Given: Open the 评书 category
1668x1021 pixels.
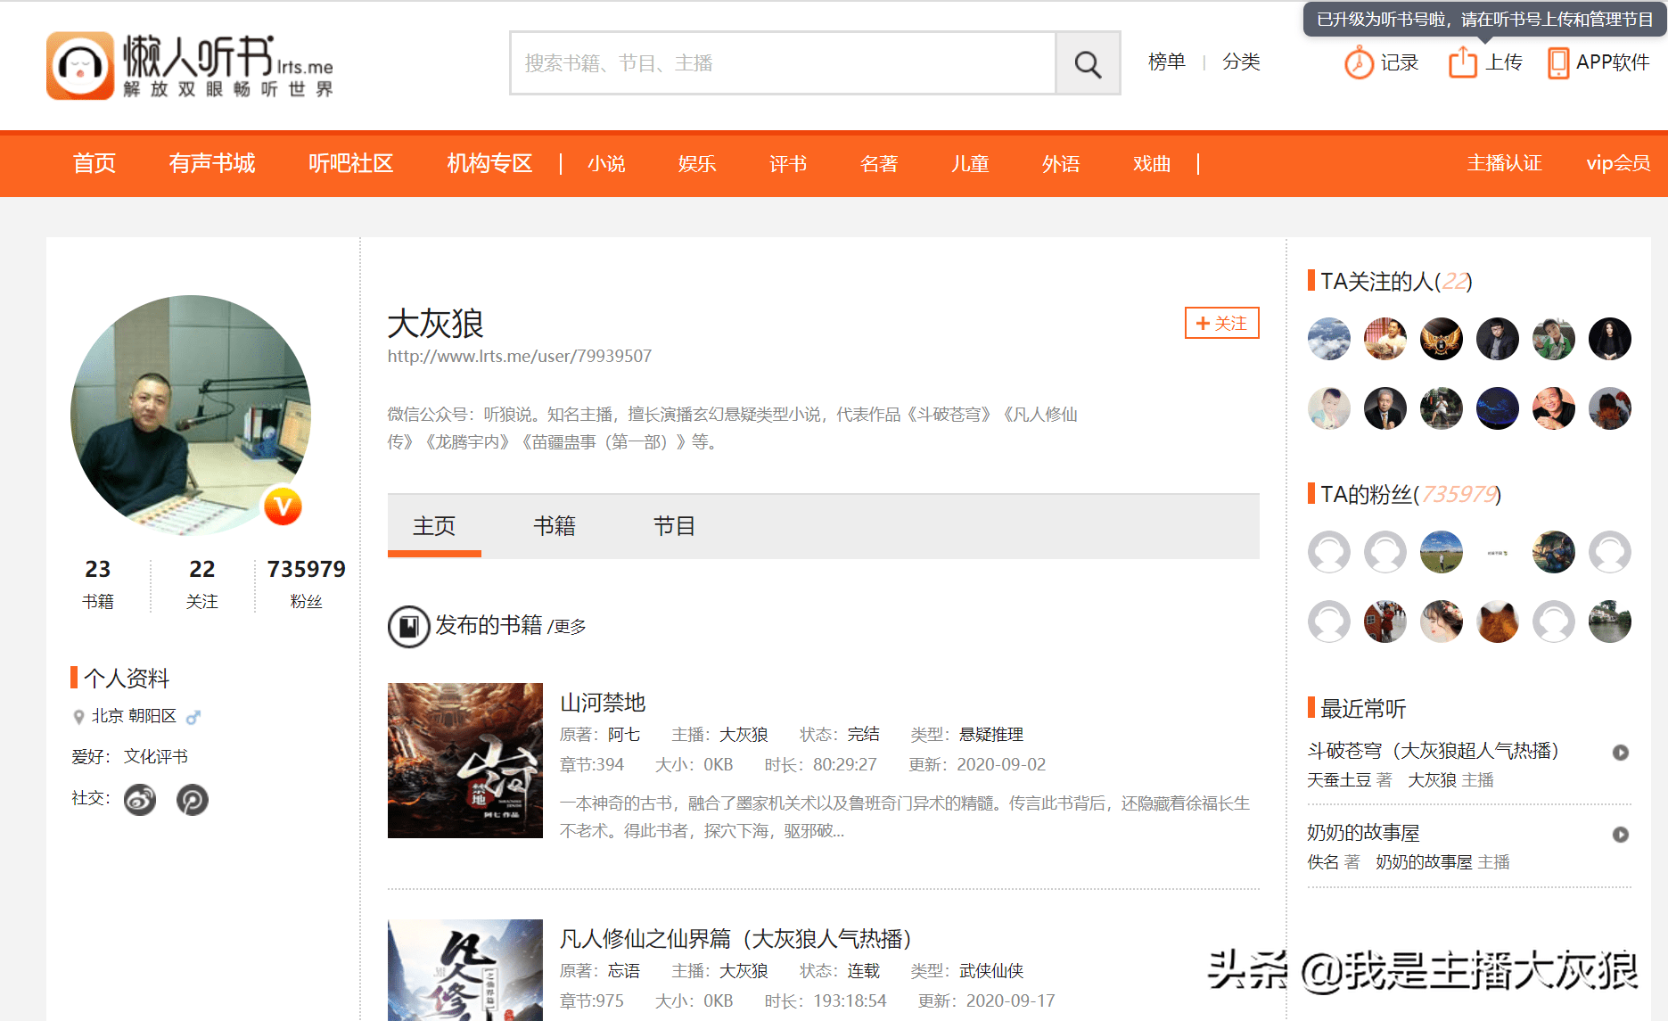Looking at the screenshot, I should (x=788, y=164).
